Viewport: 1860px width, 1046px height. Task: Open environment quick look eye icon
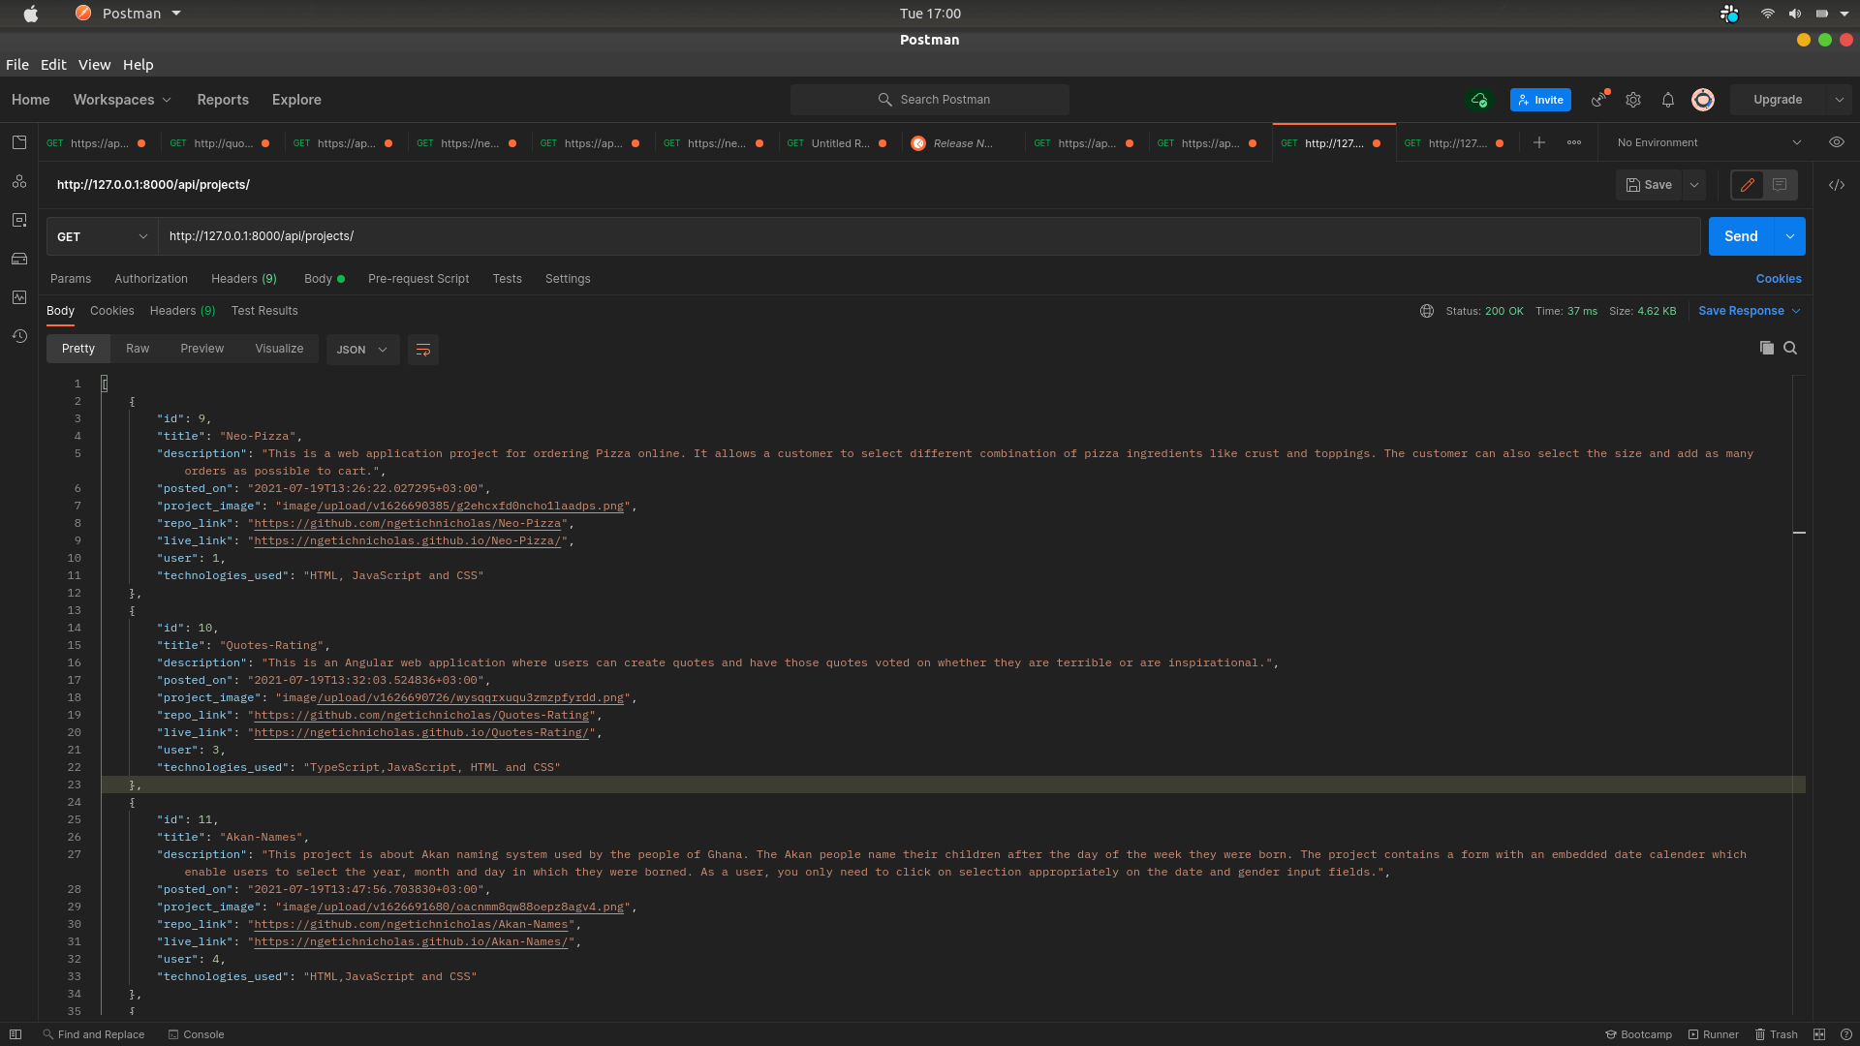pos(1837,142)
